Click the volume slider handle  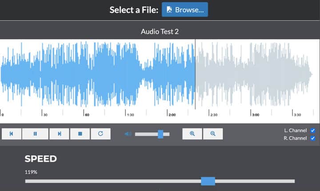tap(160, 134)
